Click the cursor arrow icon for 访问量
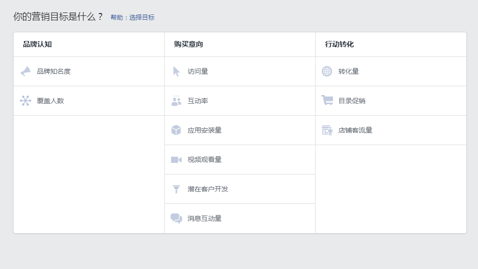 coord(176,71)
